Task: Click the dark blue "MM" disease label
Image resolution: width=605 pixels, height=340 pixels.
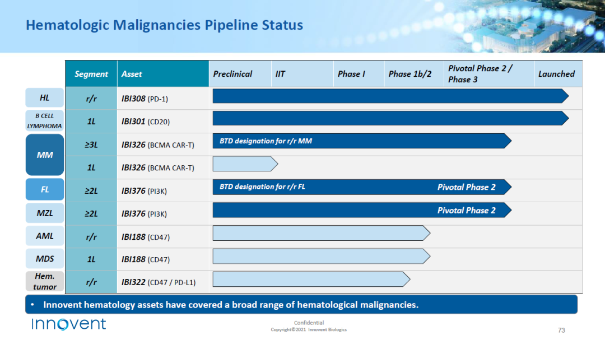Action: pyautogui.click(x=45, y=155)
